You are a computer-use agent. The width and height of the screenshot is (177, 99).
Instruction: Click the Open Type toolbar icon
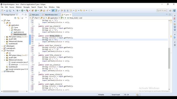(x=41, y=10)
